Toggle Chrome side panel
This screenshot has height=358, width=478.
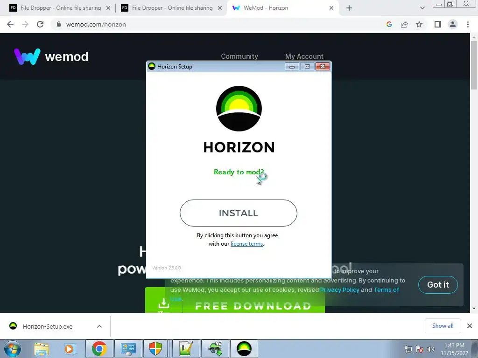(438, 24)
